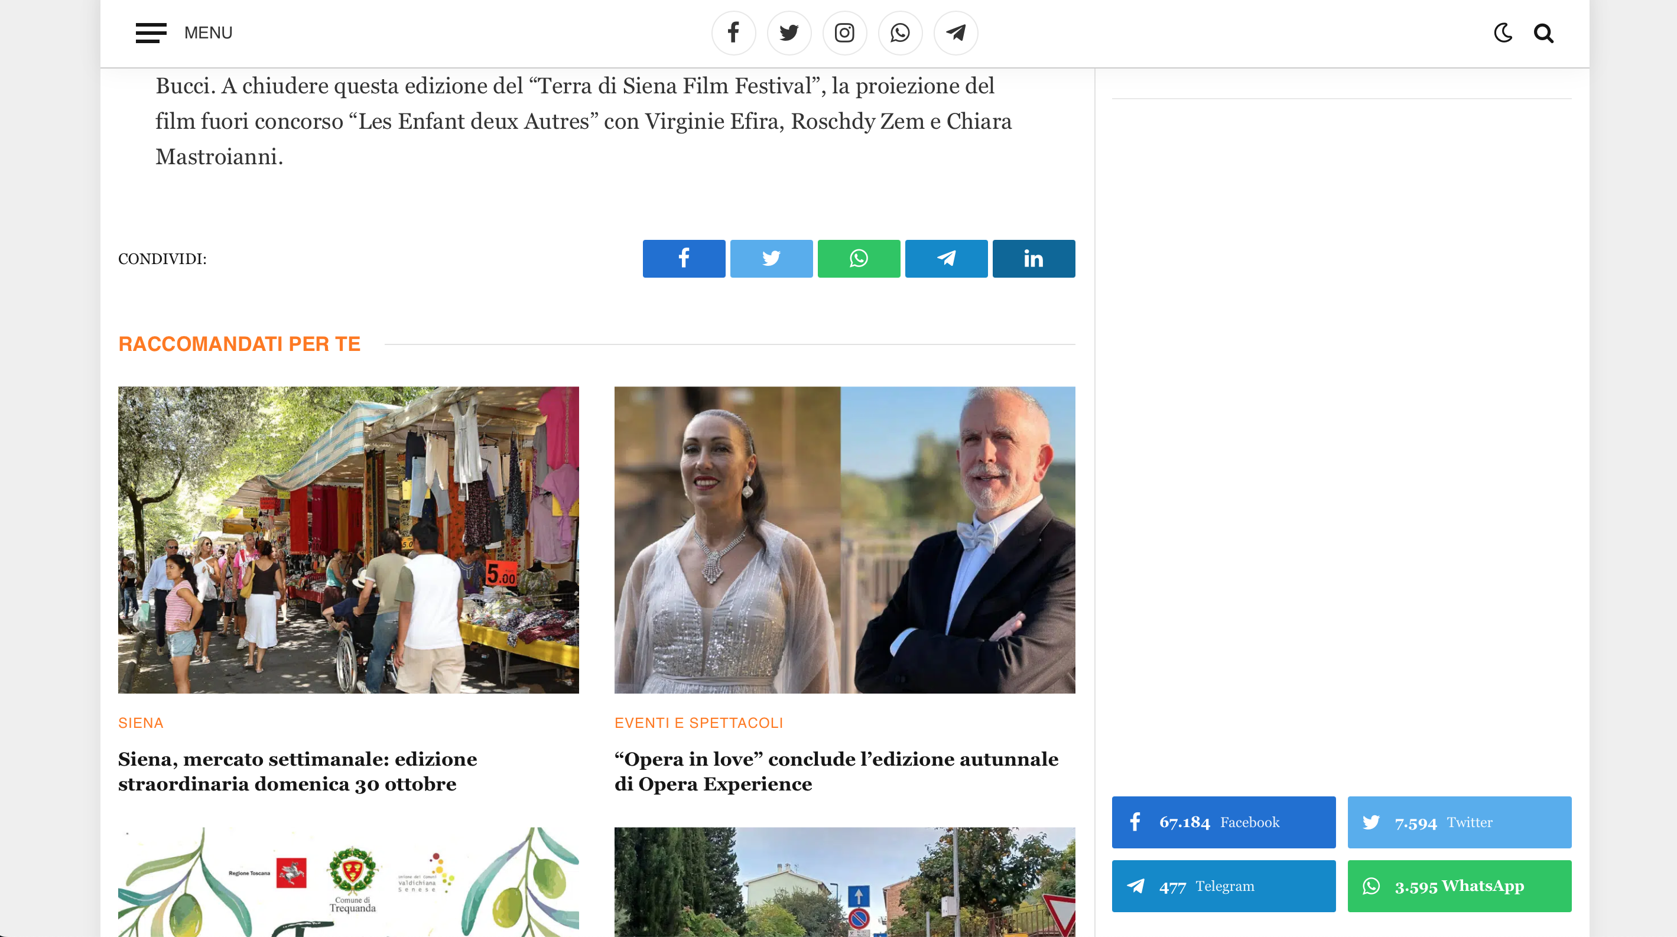The width and height of the screenshot is (1677, 937).
Task: Toggle dark mode with moon icon
Action: pos(1503,32)
